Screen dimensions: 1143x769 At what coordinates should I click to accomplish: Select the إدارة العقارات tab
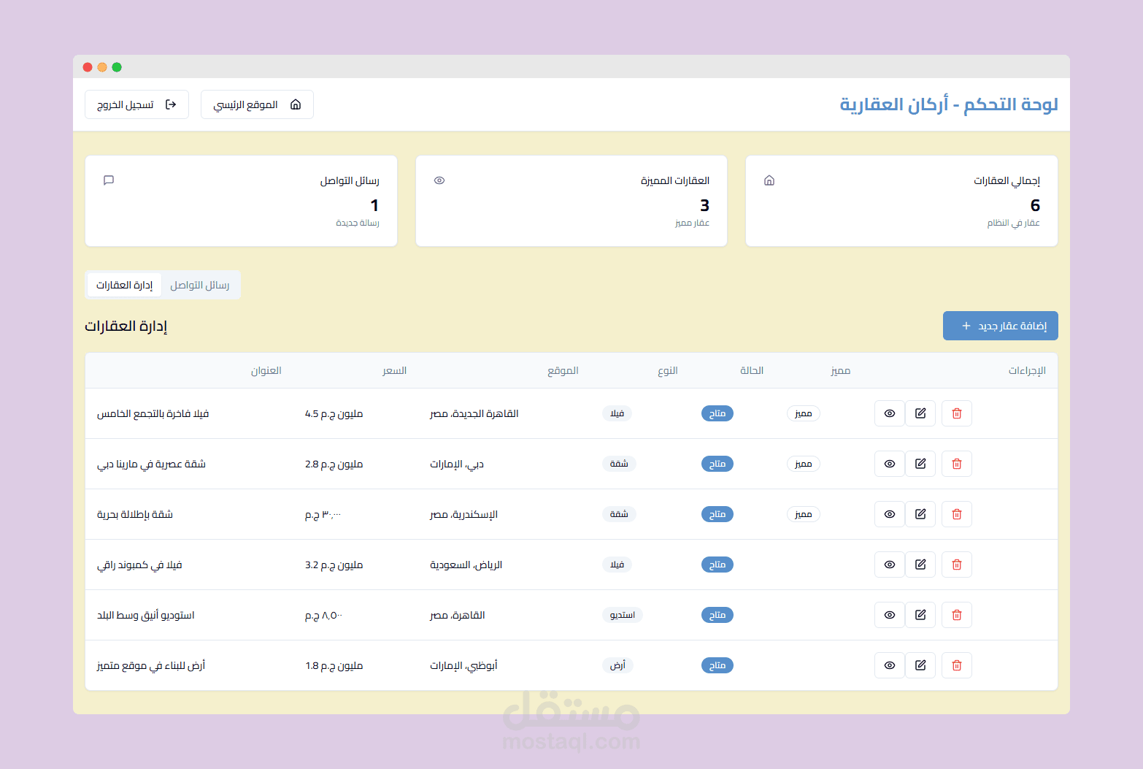(x=125, y=285)
